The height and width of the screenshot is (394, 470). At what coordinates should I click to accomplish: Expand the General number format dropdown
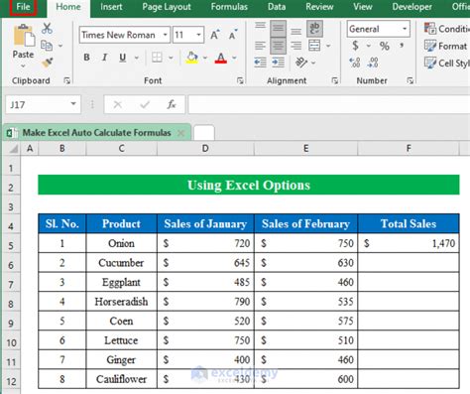(x=405, y=29)
